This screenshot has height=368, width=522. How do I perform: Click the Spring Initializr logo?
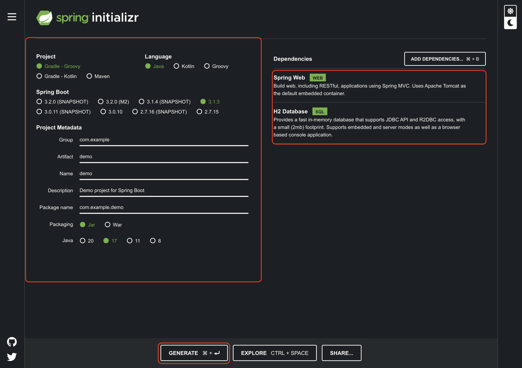click(x=88, y=18)
